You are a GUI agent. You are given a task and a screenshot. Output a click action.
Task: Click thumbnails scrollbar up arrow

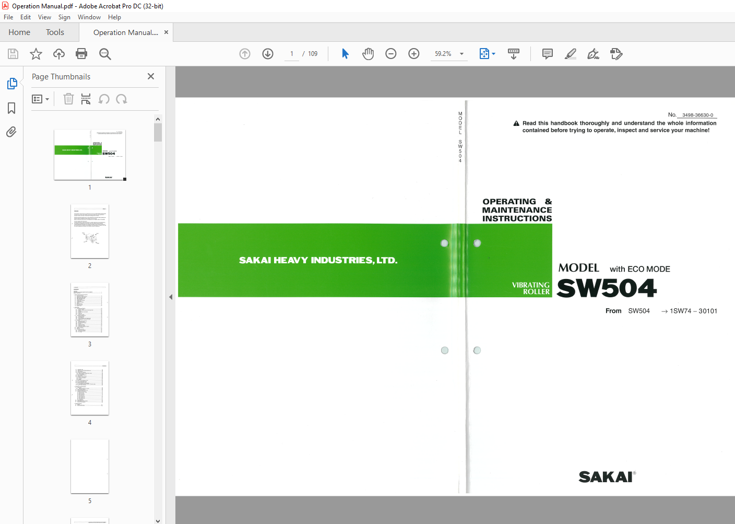coord(158,119)
